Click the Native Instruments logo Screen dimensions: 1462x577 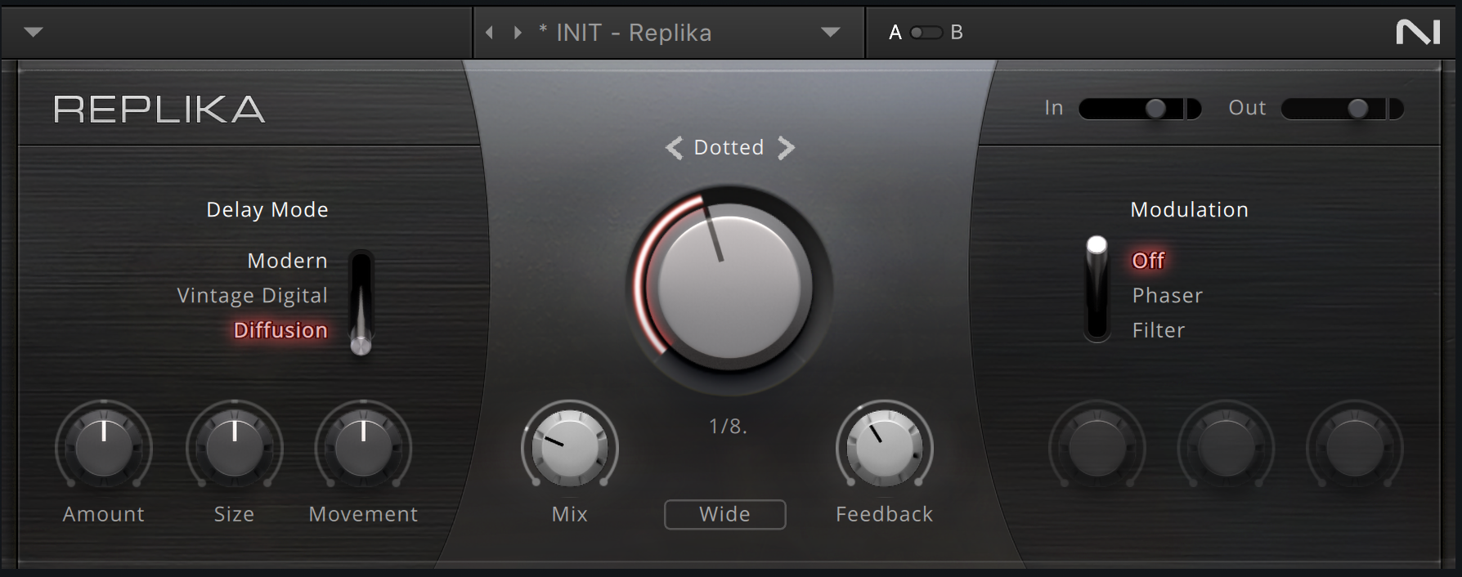point(1418,33)
